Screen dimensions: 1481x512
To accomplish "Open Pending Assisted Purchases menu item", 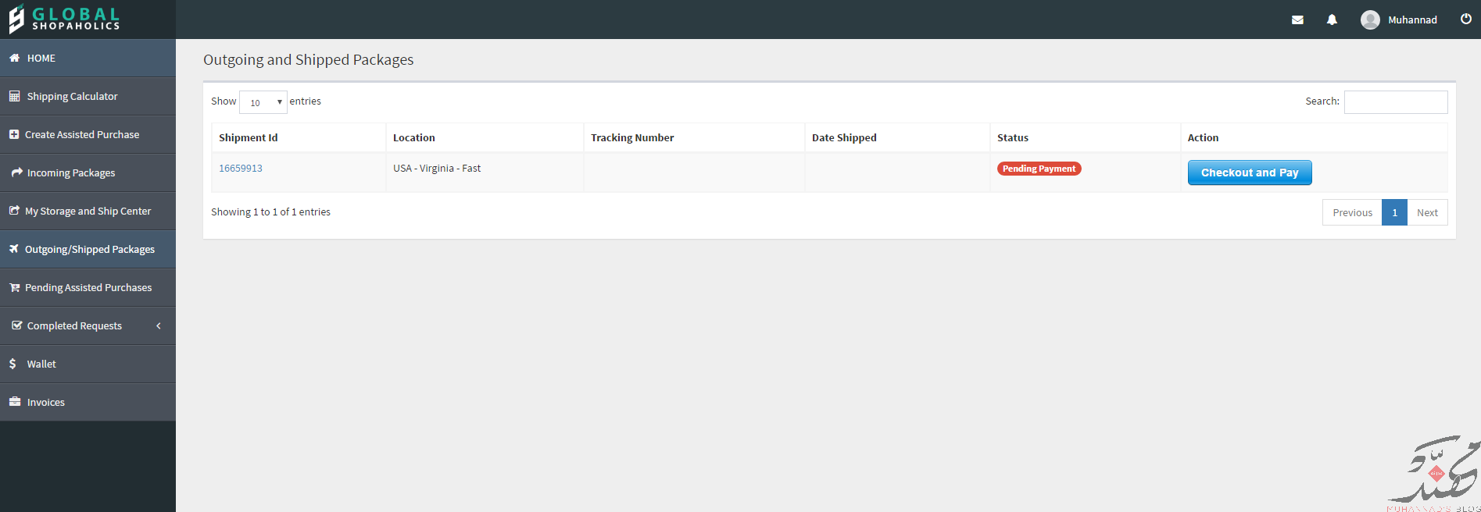I will coord(88,287).
